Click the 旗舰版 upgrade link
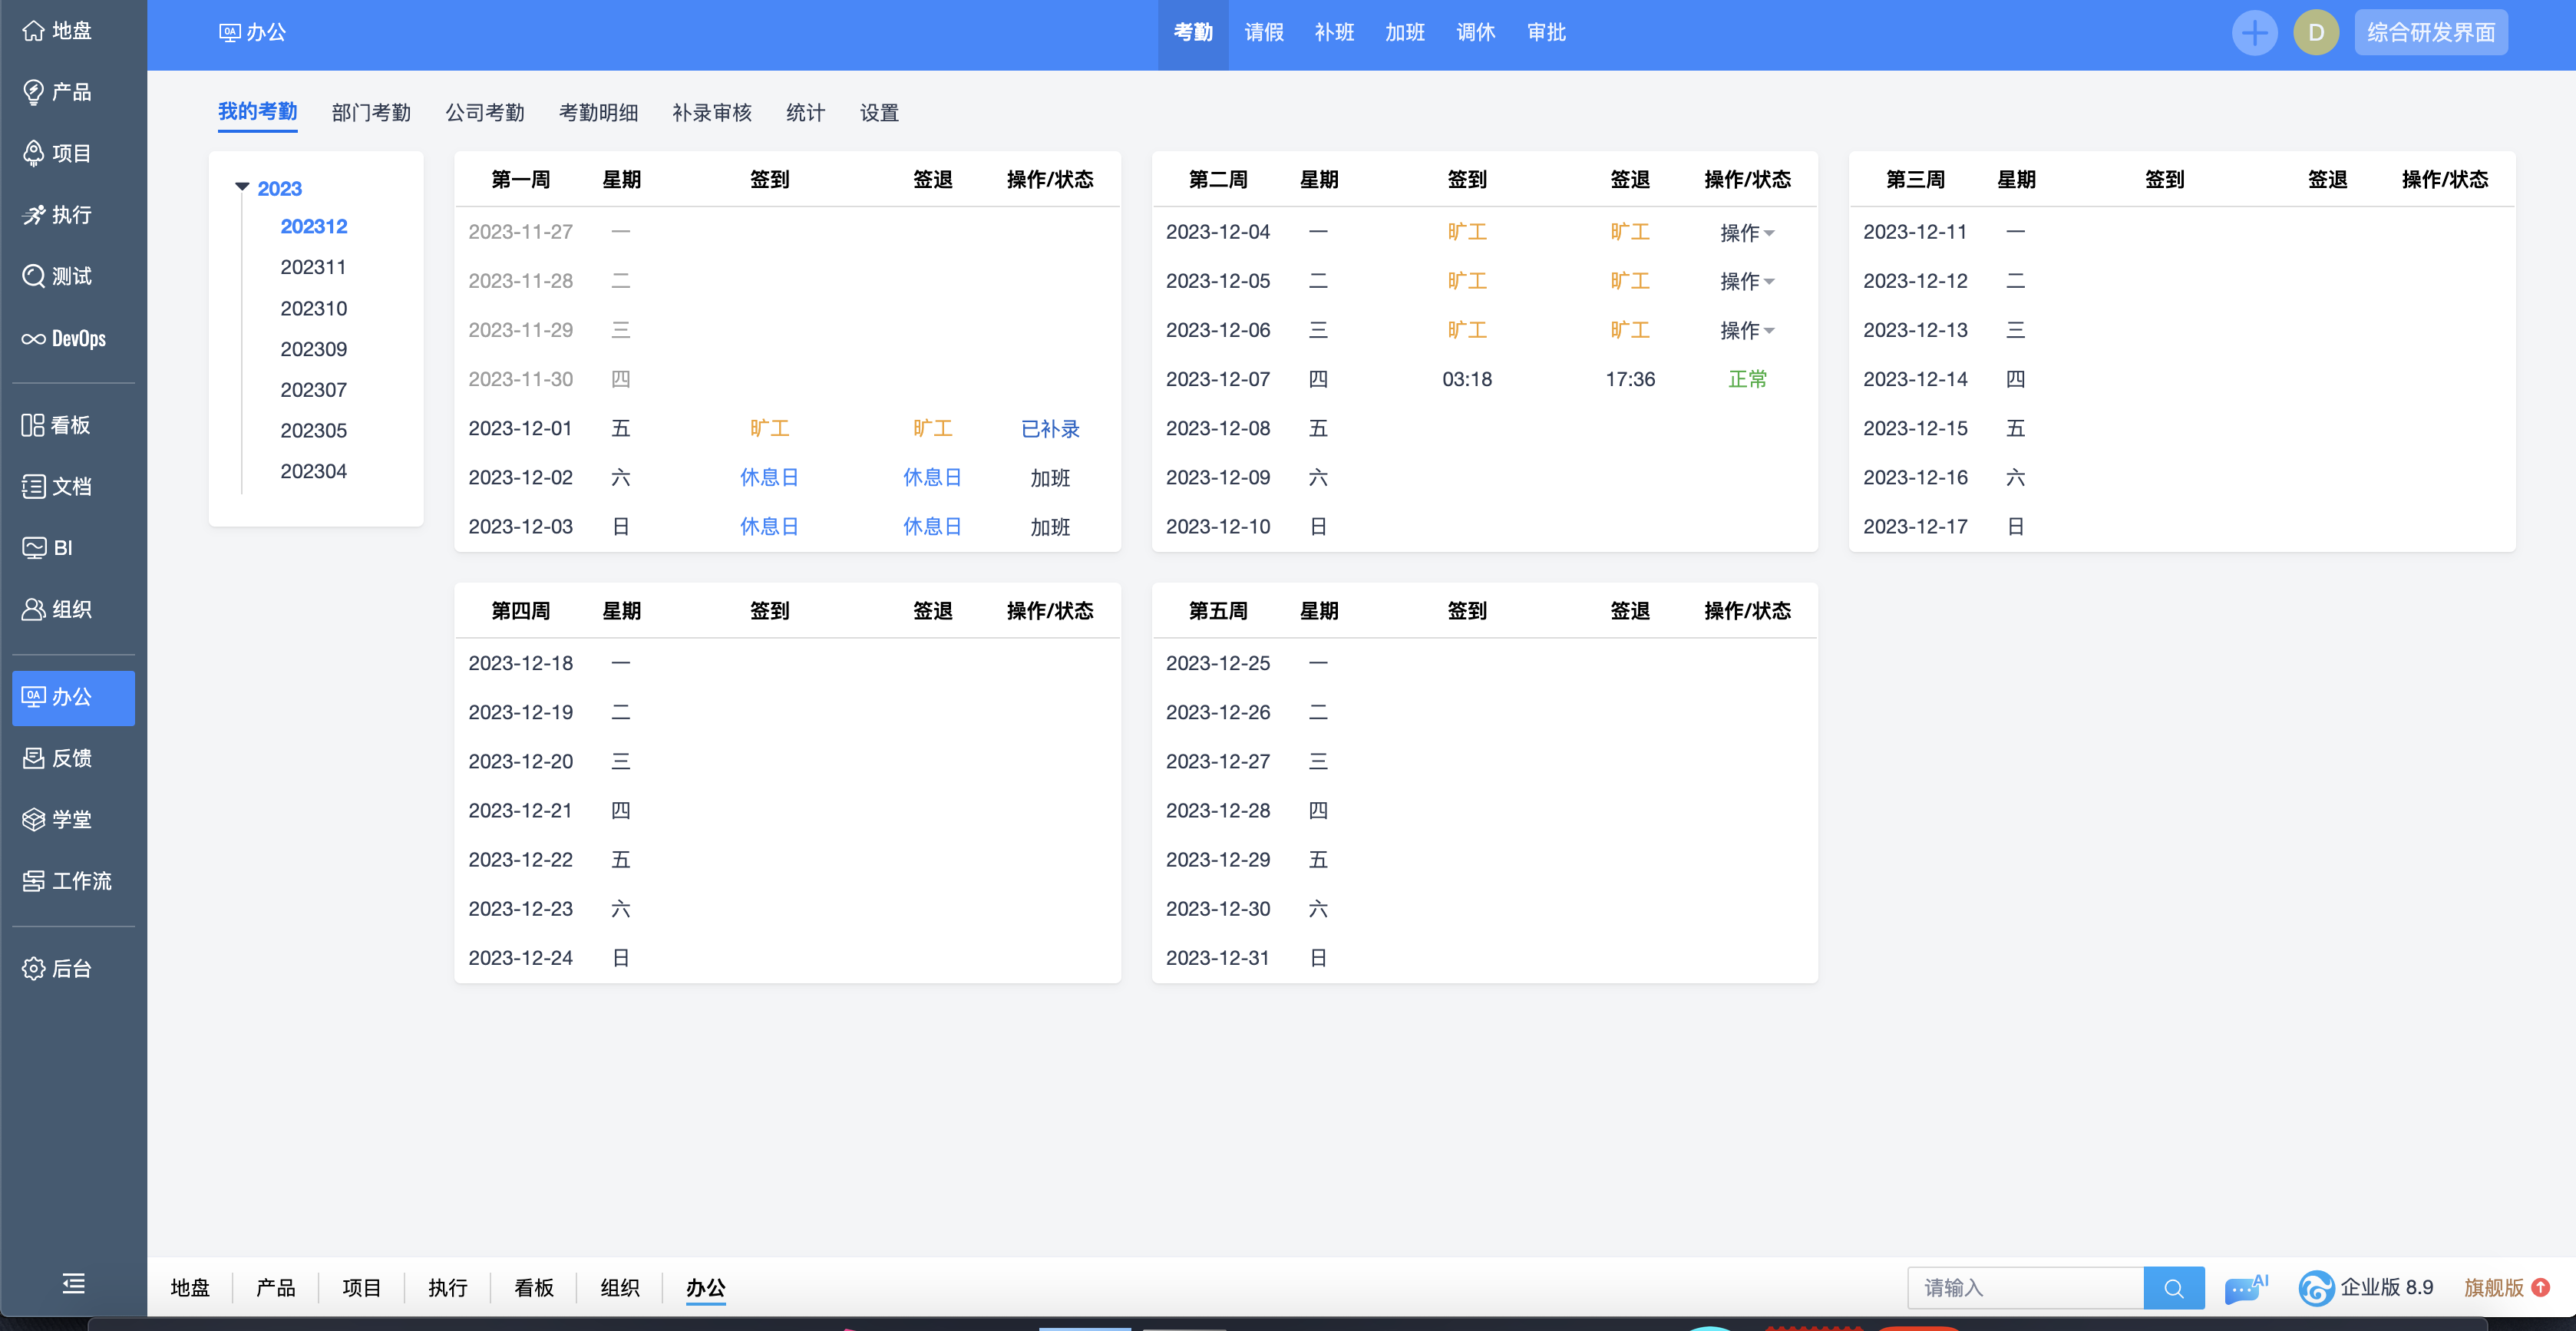The width and height of the screenshot is (2576, 1331). (x=2493, y=1287)
